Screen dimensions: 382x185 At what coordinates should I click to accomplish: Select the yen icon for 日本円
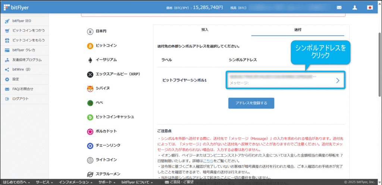point(90,31)
